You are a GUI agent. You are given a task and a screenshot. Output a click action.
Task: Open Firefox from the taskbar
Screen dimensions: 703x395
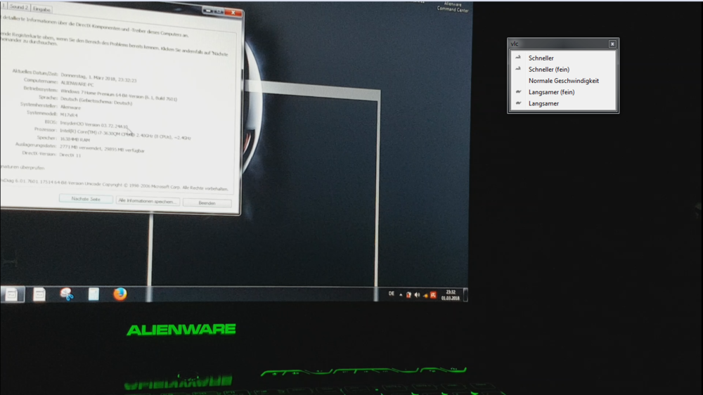pyautogui.click(x=120, y=294)
